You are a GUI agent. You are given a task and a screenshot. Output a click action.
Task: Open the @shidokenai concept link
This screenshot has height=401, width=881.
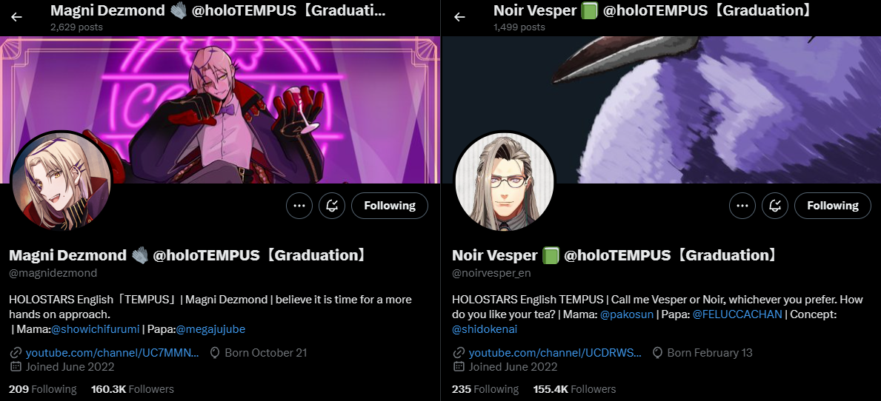tap(485, 329)
